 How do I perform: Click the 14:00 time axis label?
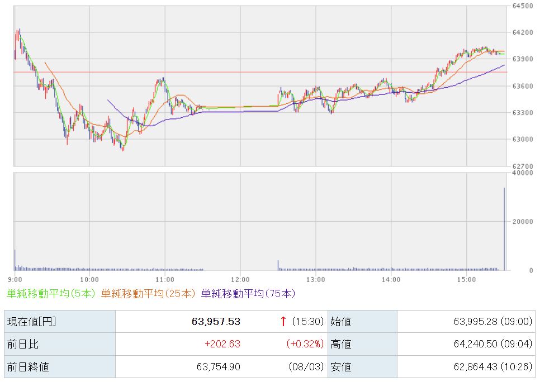(x=391, y=279)
